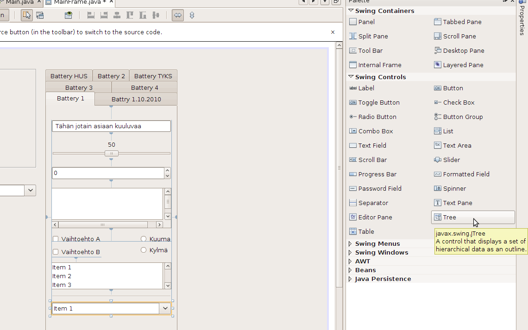This screenshot has width=528, height=330.
Task: Pick Text Area from the palette
Action: click(453, 146)
